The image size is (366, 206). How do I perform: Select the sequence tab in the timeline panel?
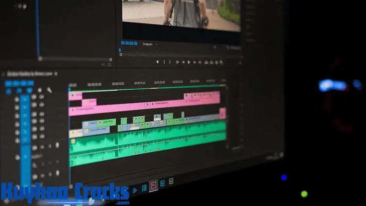pyautogui.click(x=30, y=73)
